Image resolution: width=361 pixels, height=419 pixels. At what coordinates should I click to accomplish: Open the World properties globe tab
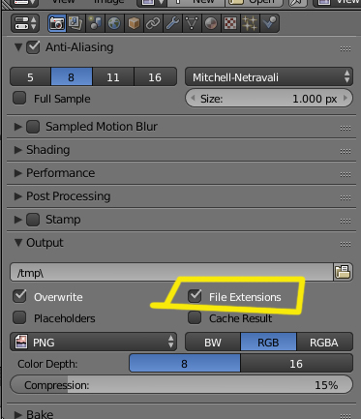(114, 23)
